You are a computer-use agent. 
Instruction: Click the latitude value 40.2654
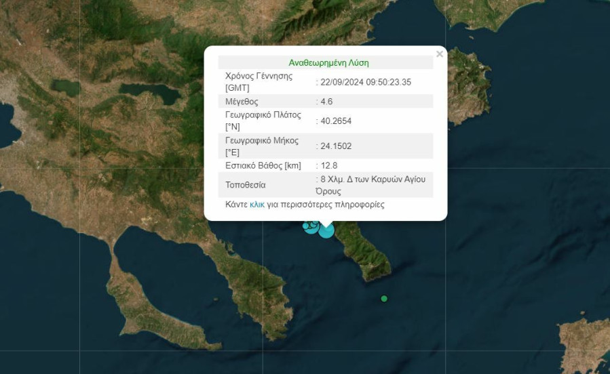pos(336,121)
